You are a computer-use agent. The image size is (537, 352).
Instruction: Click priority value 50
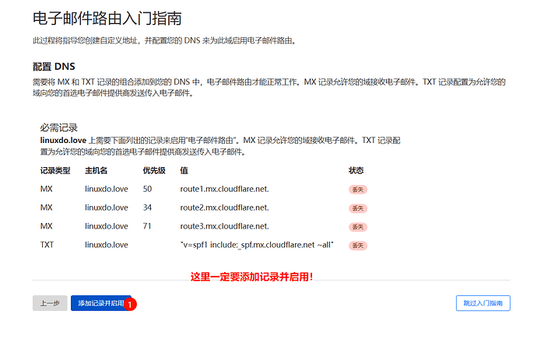pyautogui.click(x=147, y=189)
